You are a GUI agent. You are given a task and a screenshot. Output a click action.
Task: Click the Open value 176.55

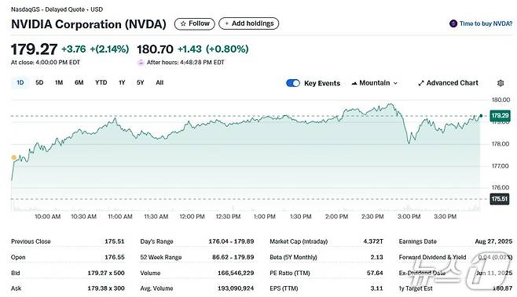[115, 257]
